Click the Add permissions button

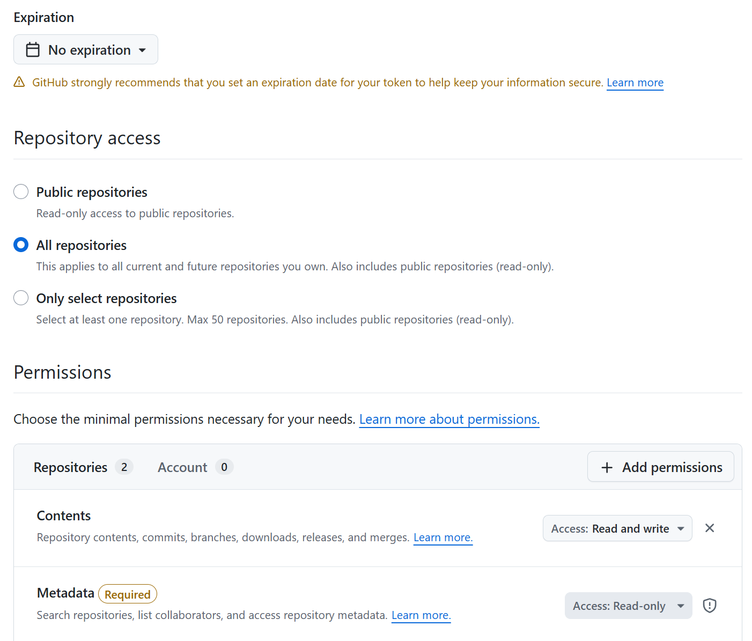pyautogui.click(x=660, y=468)
